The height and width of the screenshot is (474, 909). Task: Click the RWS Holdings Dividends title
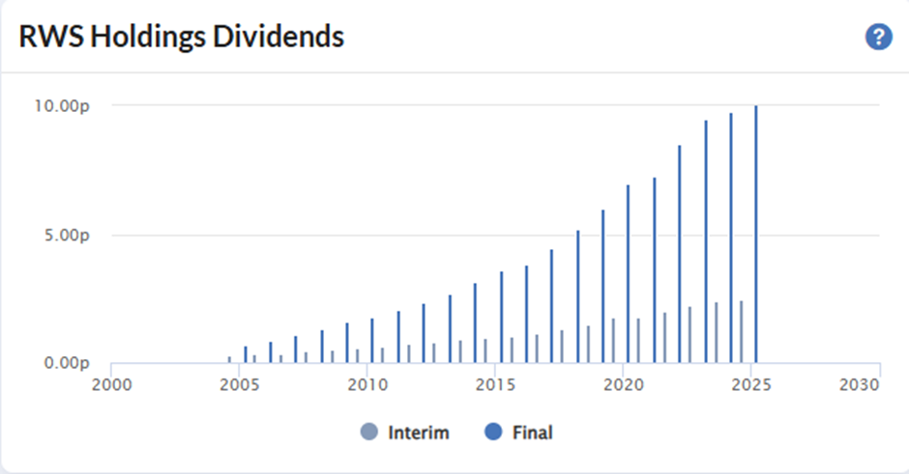182,37
